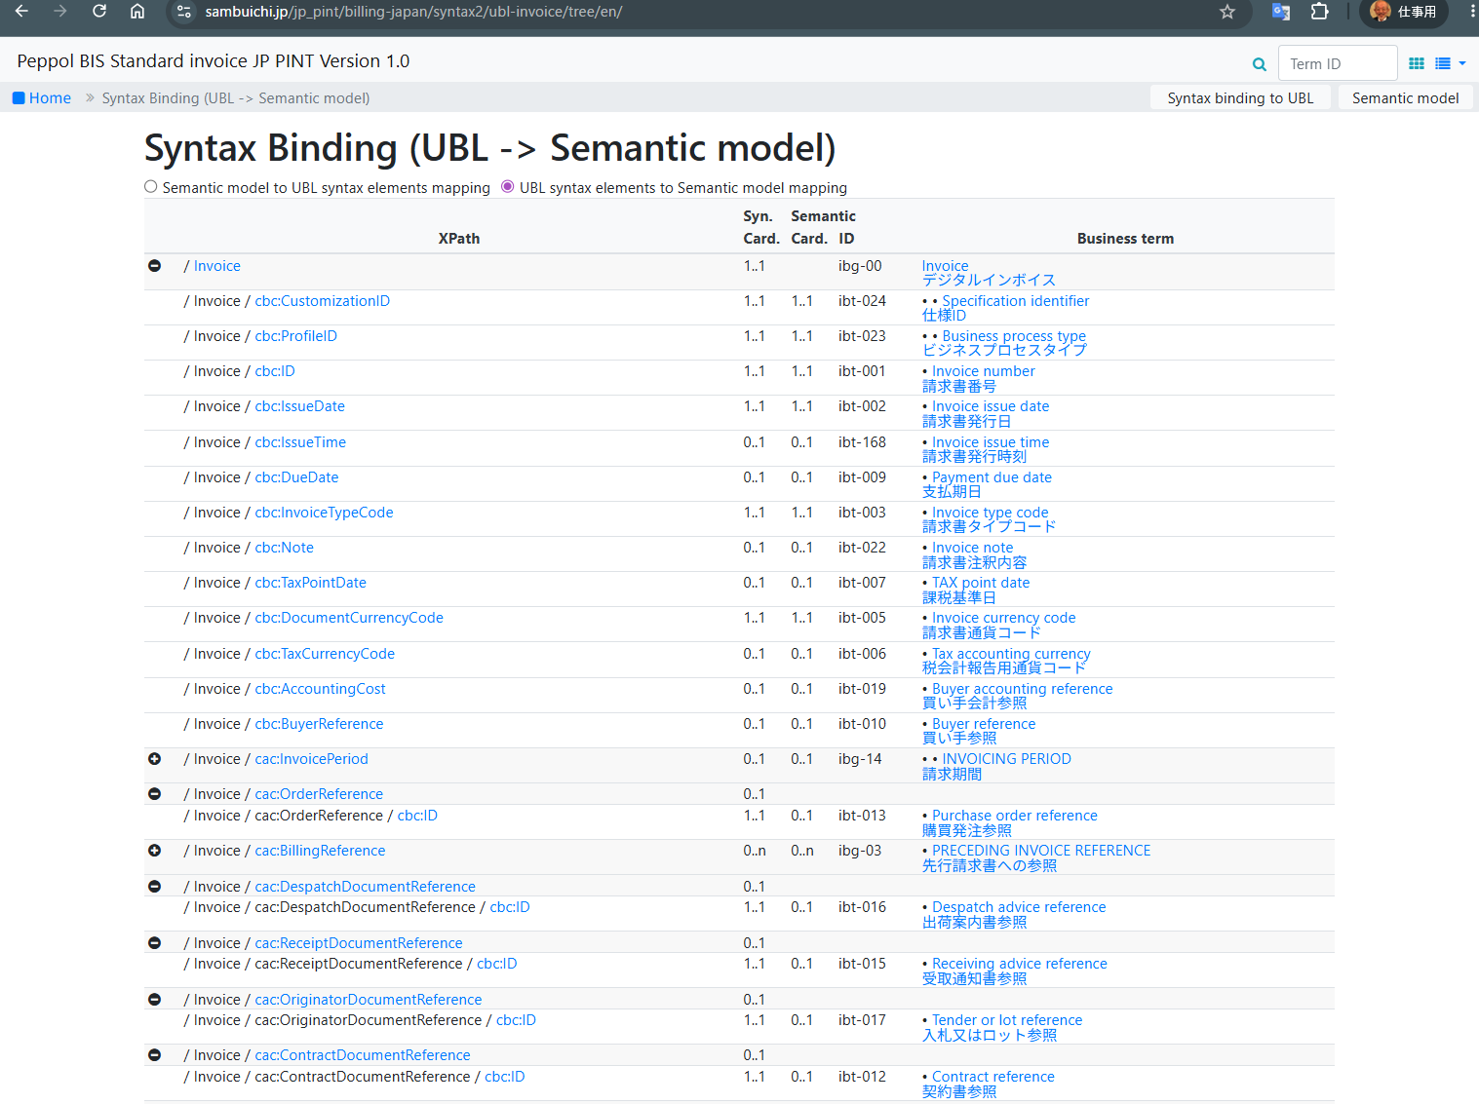Open the Contract reference business term

click(993, 1077)
